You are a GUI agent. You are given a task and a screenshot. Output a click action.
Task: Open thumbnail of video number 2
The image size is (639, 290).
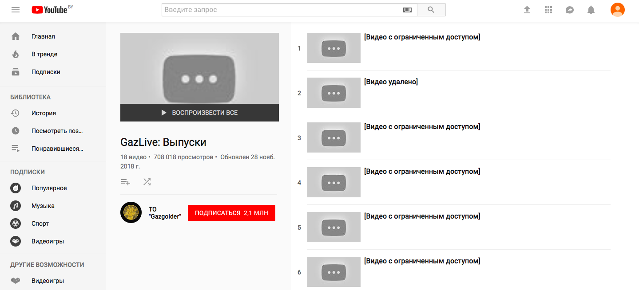pos(334,93)
